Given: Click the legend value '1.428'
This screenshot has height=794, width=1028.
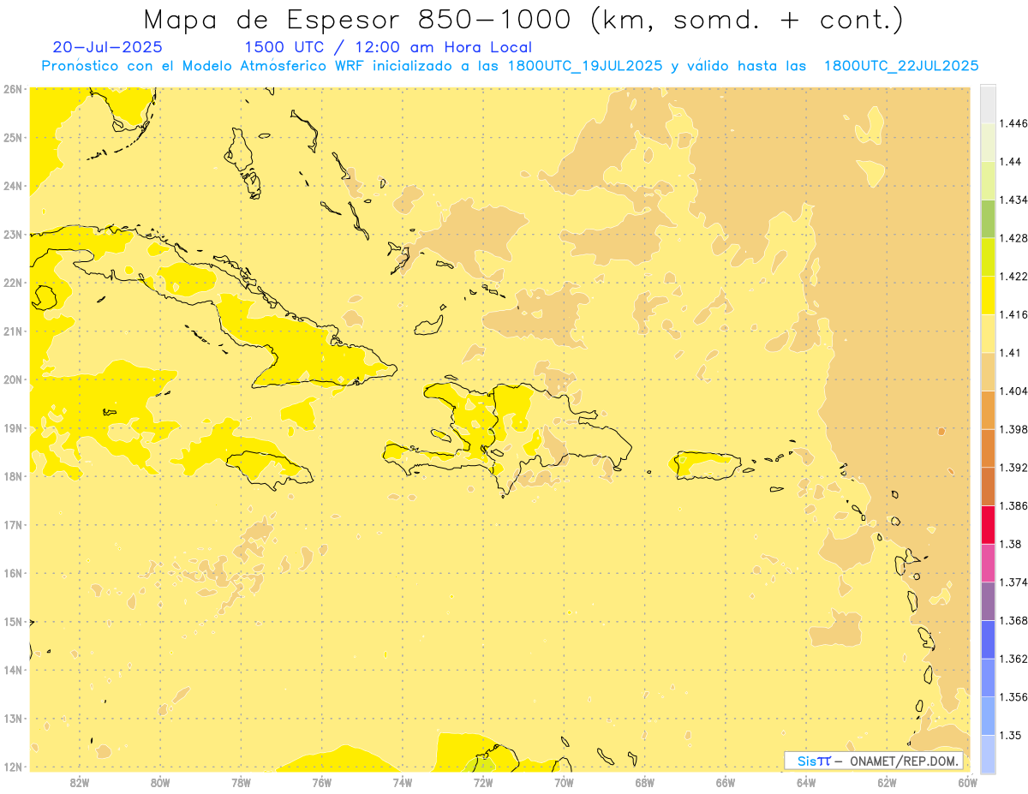Looking at the screenshot, I should click(1013, 238).
